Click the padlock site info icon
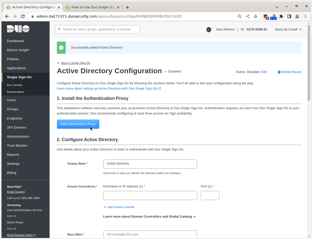 point(32,16)
